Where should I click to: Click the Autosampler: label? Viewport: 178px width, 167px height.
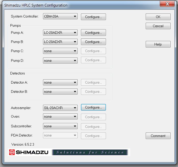click(21, 108)
